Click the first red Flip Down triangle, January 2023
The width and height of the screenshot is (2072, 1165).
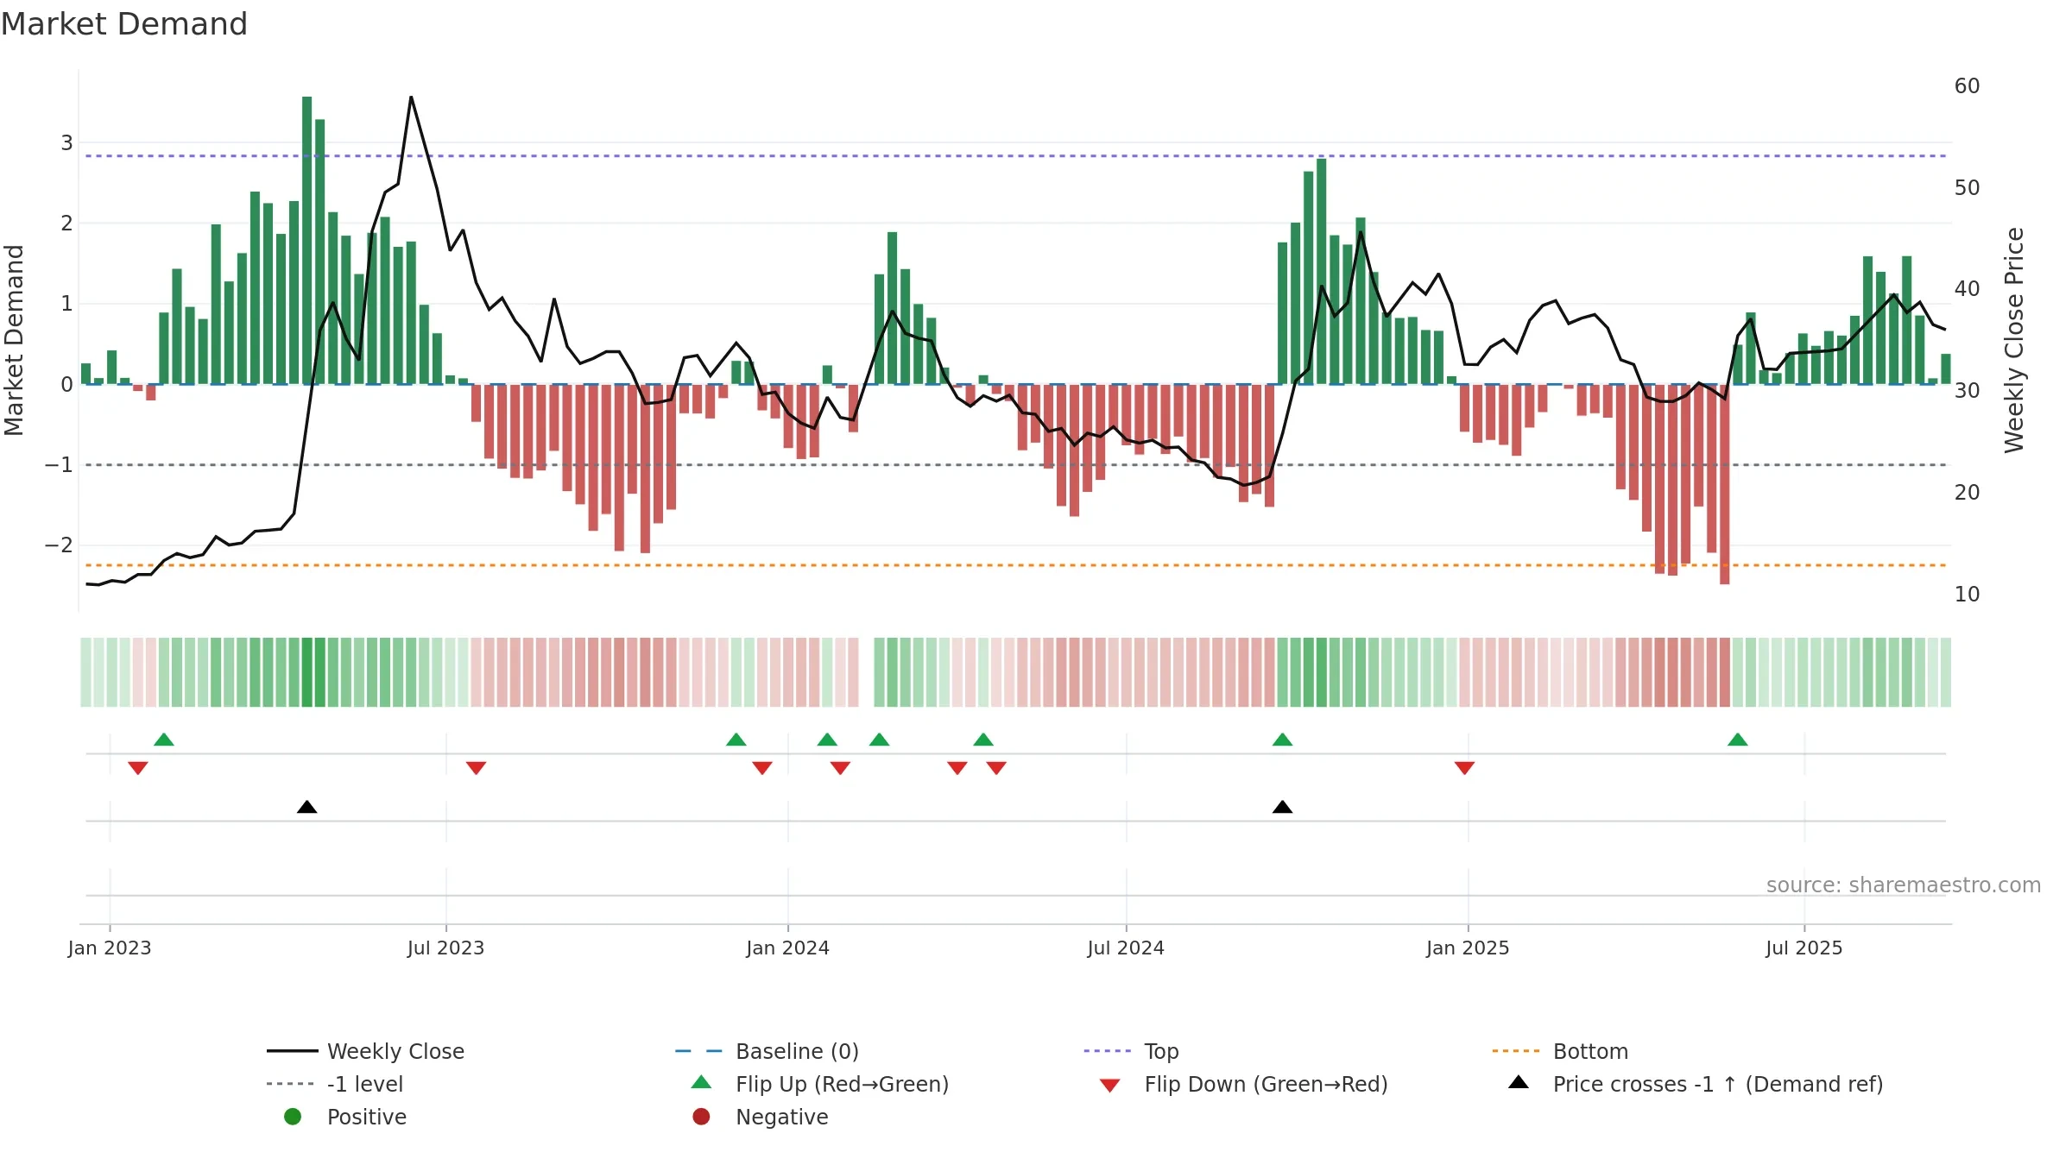click(x=138, y=768)
